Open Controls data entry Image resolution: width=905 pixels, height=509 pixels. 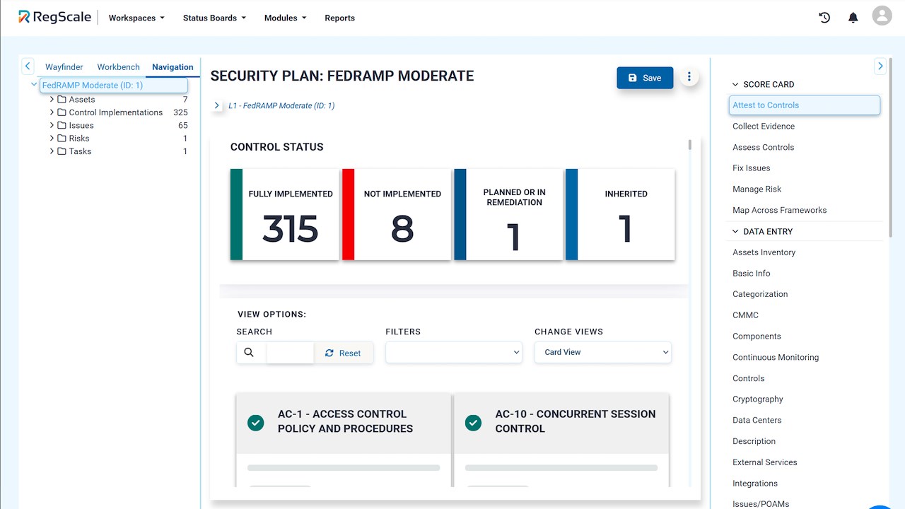pyautogui.click(x=749, y=378)
